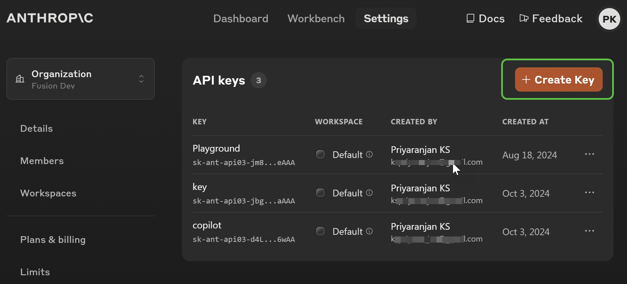The width and height of the screenshot is (627, 284).
Task: Click the Playground key name
Action: point(216,149)
